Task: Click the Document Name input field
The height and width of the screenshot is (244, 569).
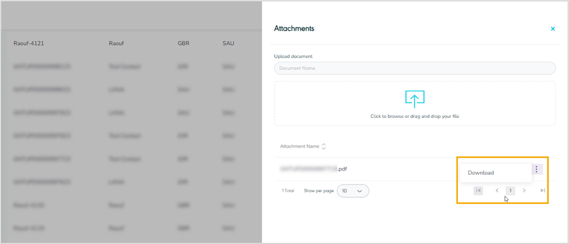Action: click(414, 69)
